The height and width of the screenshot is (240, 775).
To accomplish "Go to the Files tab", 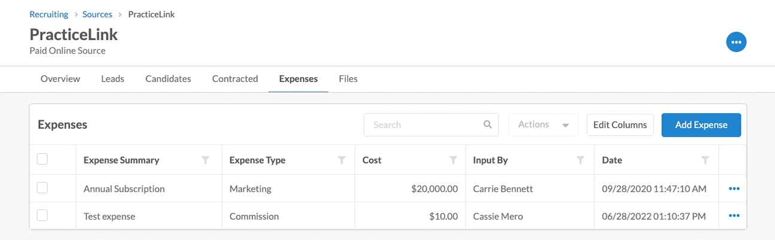I will [x=348, y=78].
